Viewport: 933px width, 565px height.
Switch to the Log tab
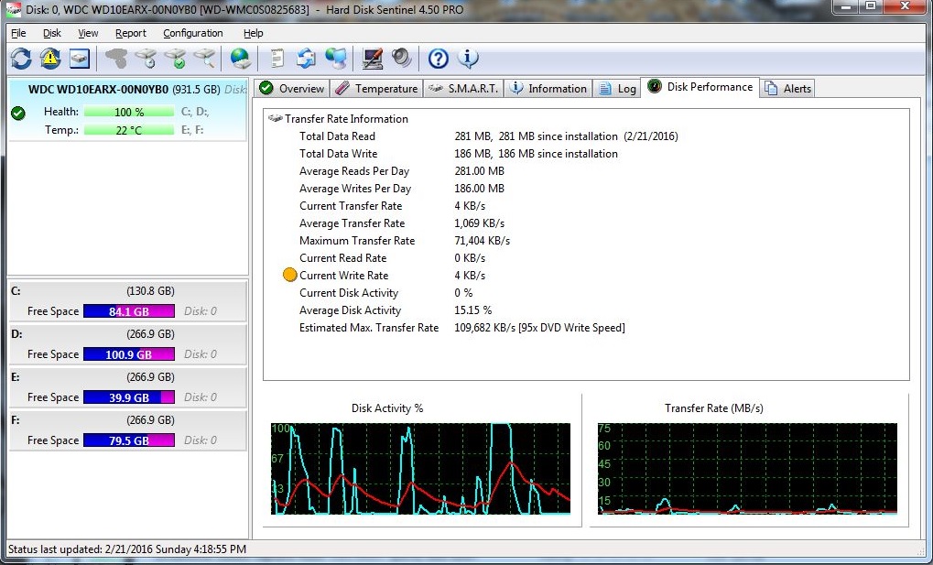(618, 88)
